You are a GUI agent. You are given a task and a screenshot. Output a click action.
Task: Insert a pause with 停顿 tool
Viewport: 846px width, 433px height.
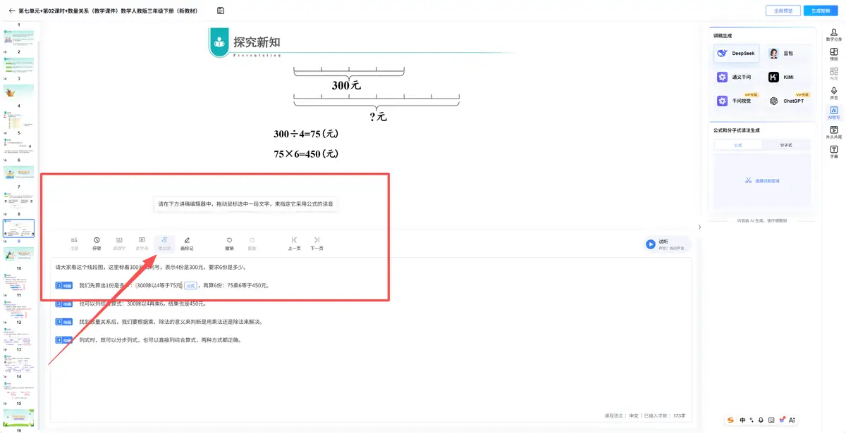click(97, 244)
